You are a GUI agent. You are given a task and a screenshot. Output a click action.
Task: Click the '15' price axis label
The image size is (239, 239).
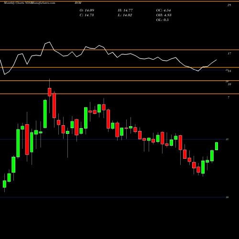click(x=227, y=140)
